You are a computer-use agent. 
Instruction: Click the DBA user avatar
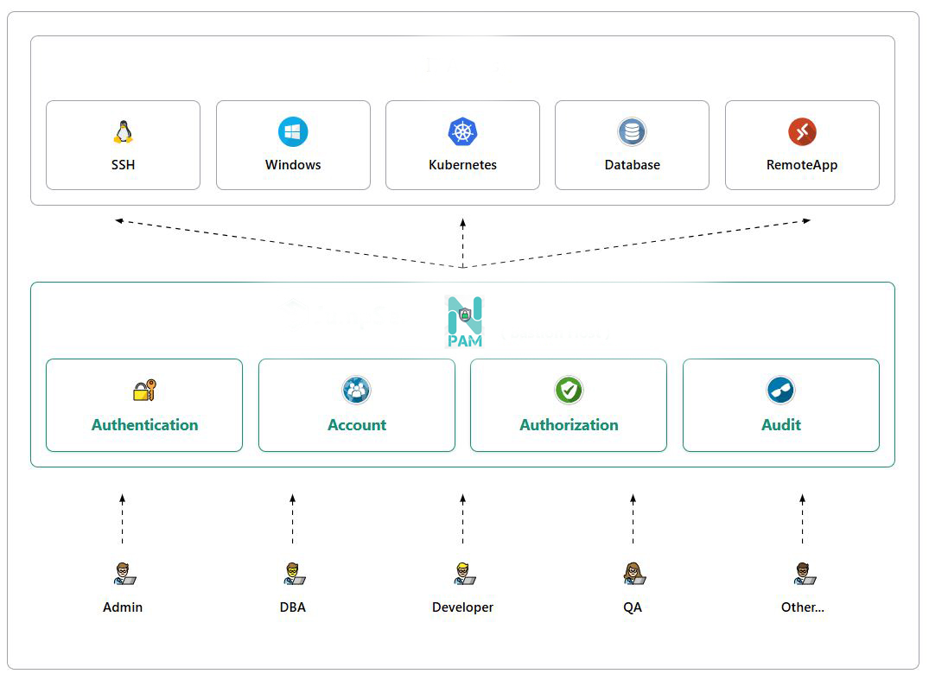click(293, 574)
